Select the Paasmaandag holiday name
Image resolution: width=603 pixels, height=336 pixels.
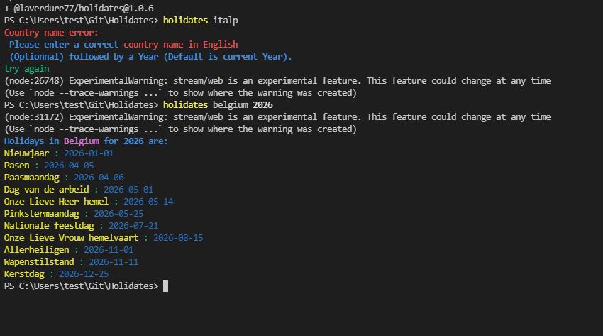[x=32, y=178]
